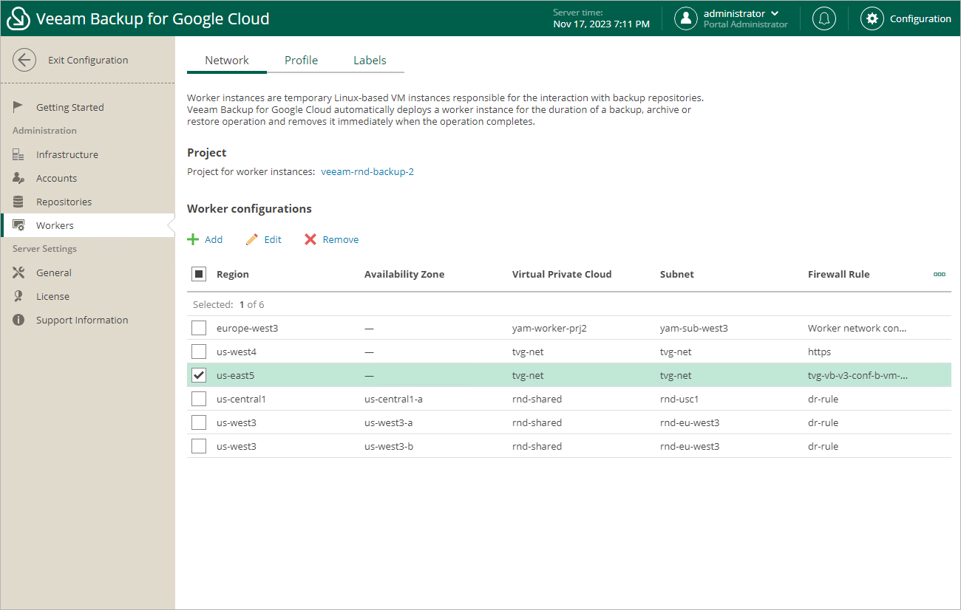Click the pencil Edit icon

[252, 239]
